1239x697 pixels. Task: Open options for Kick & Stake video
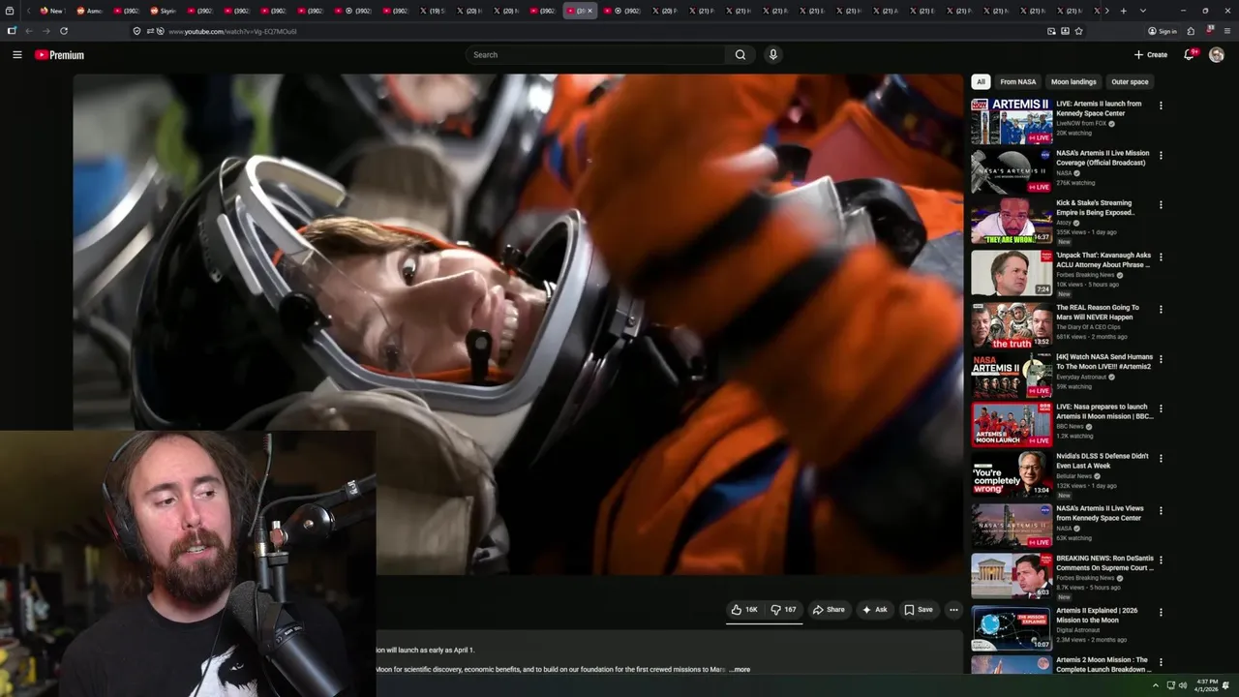pyautogui.click(x=1161, y=205)
